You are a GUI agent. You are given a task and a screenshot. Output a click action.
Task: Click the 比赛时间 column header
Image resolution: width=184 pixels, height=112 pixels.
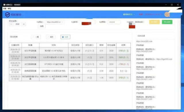tap(15, 45)
